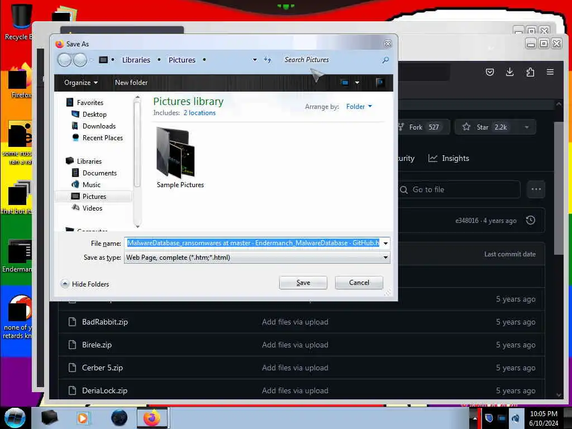Open Cerber 5.zip file link
572x429 pixels.
point(103,368)
